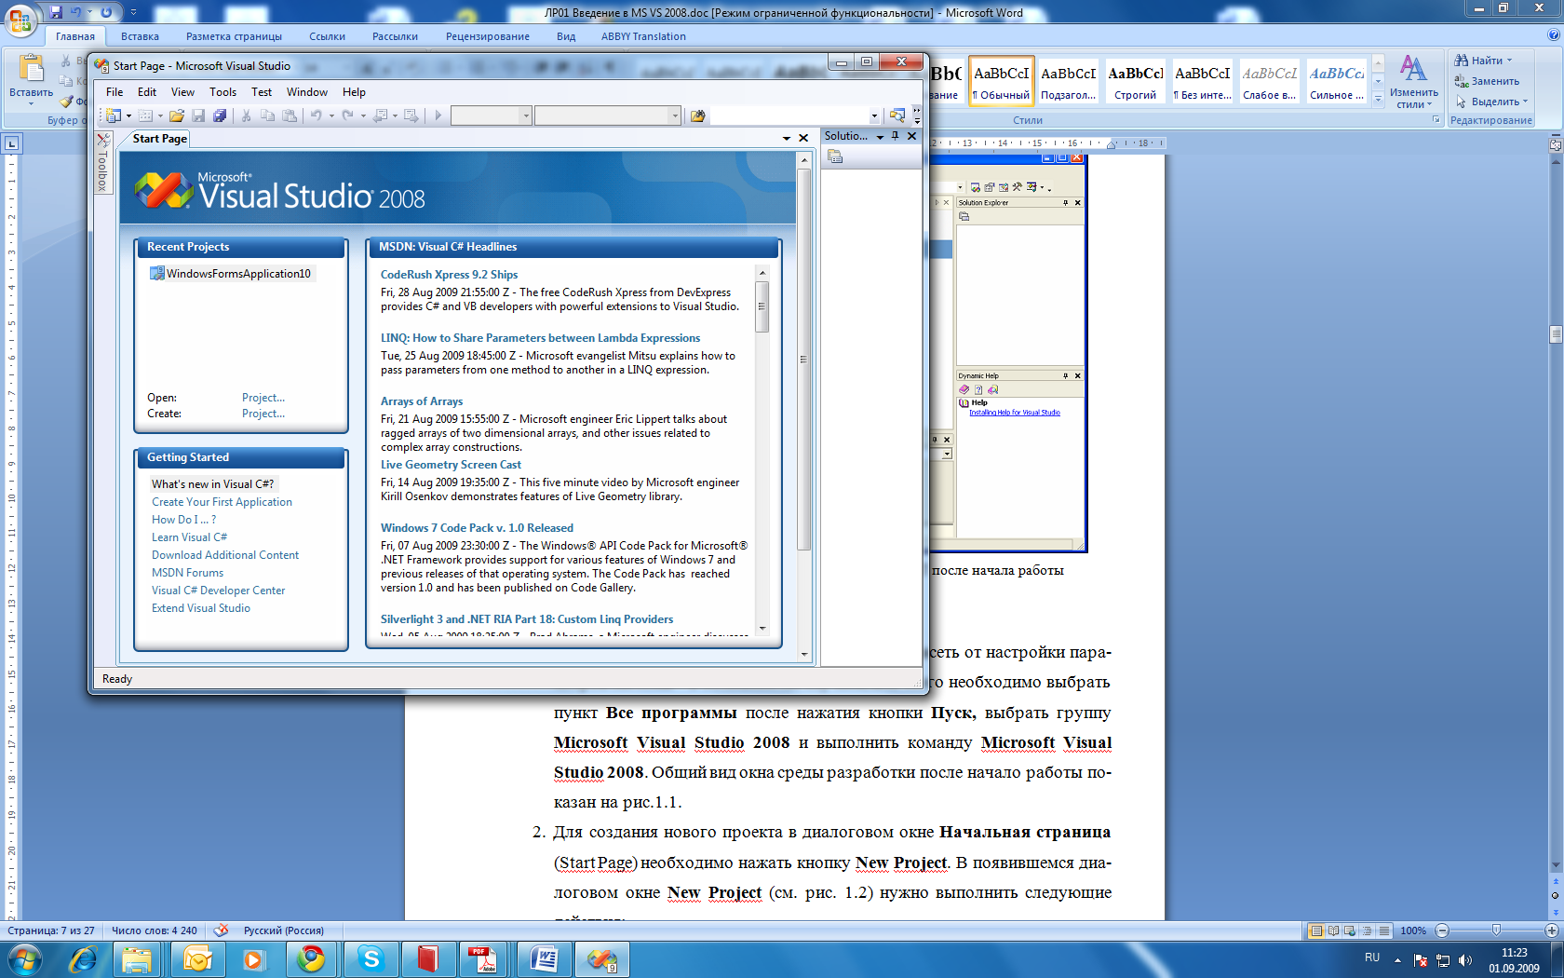Click Paste icon in Visual Studio toolbar
The width and height of the screenshot is (1564, 978).
point(290,115)
